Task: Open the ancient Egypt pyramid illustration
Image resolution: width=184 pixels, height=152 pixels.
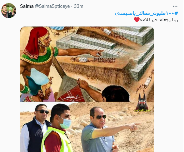Action: pyautogui.click(x=87, y=64)
